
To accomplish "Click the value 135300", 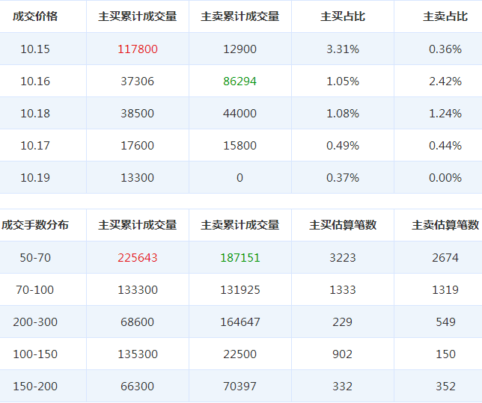I will pos(138,354).
